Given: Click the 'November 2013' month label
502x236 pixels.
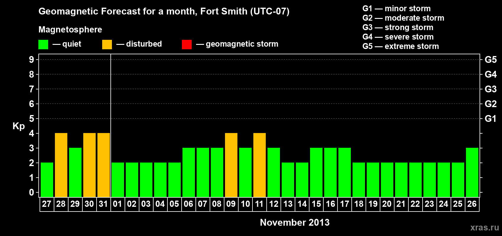Looking at the screenshot, I should (x=295, y=222).
